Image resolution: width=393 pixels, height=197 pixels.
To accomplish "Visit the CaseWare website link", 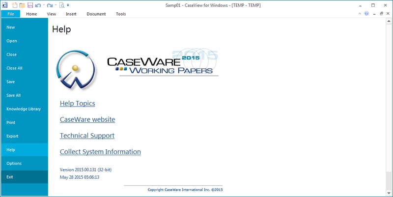I will tap(87, 119).
